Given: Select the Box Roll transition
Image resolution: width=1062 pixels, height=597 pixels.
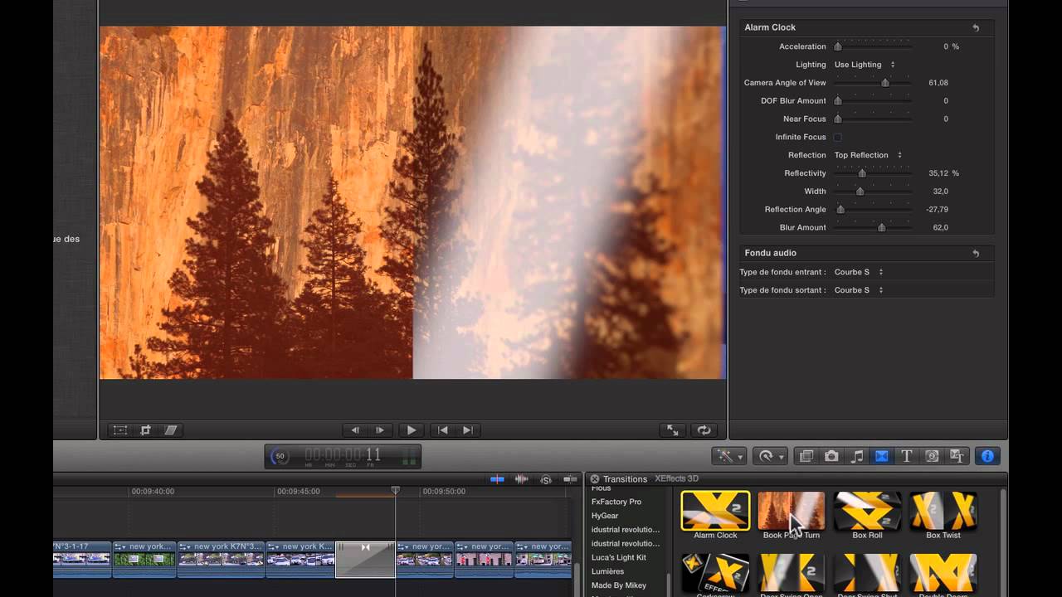Looking at the screenshot, I should [x=867, y=511].
